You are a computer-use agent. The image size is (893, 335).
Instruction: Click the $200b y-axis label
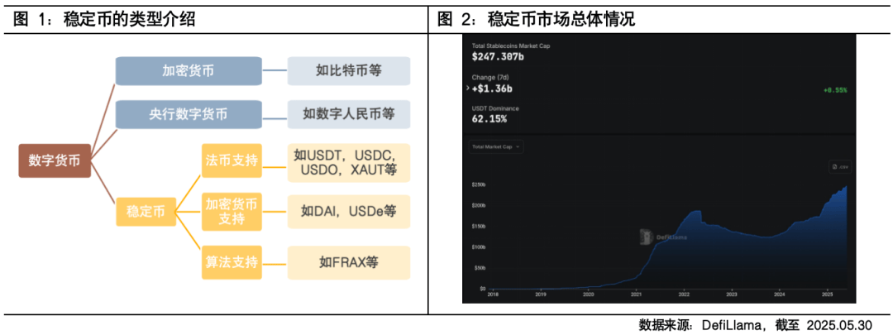(477, 206)
